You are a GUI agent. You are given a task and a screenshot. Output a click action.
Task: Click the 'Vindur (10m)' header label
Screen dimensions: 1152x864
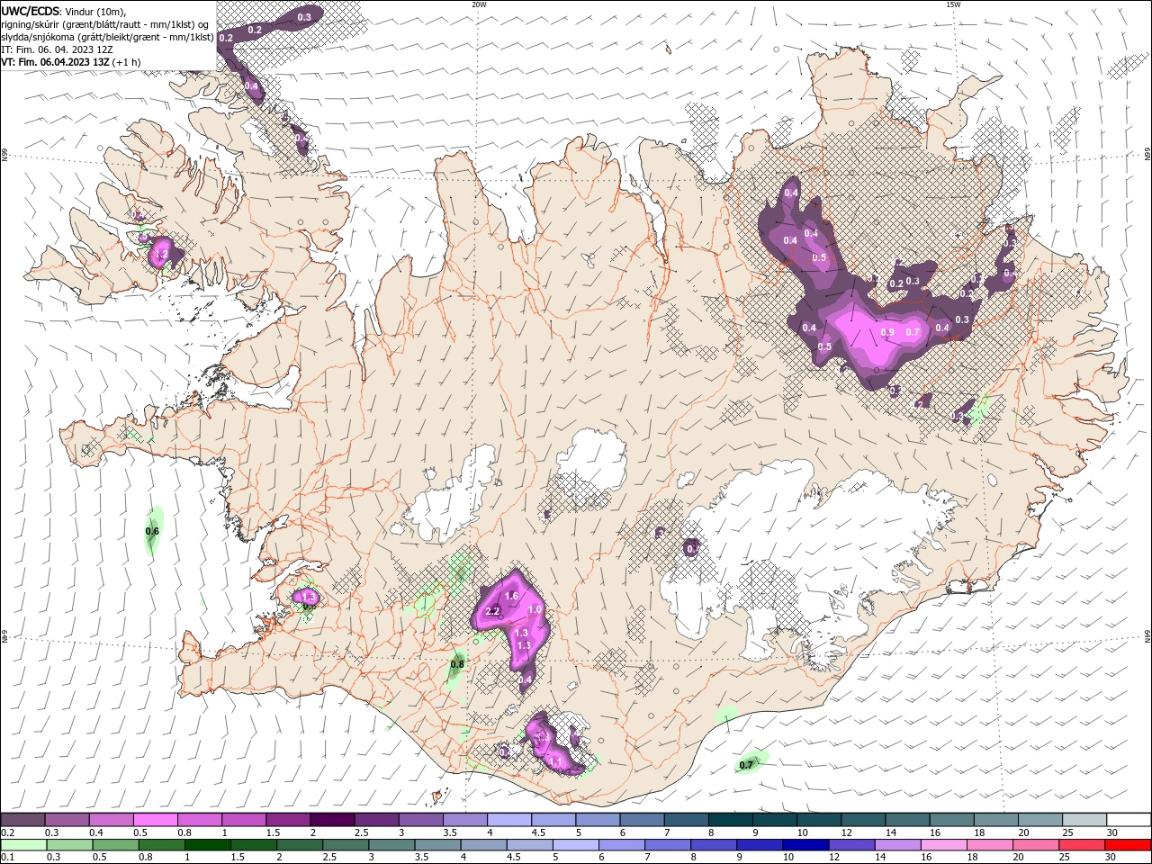95,11
